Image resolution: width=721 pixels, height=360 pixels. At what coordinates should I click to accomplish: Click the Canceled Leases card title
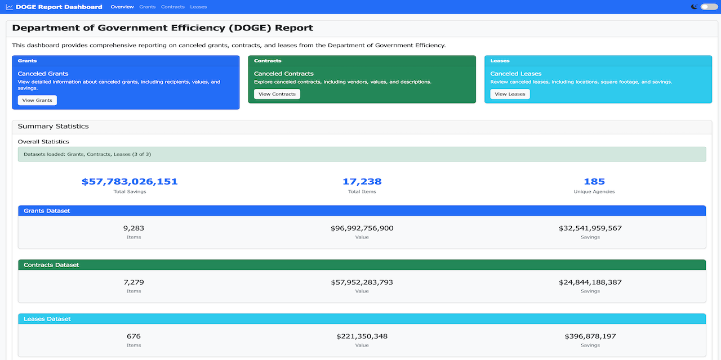tap(515, 73)
